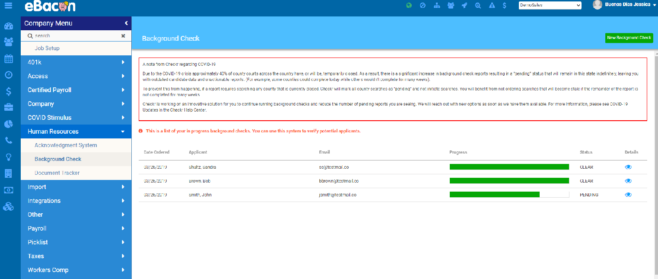Open the dollar sign icon in sidebar
This screenshot has width=658, height=279.
click(x=8, y=91)
